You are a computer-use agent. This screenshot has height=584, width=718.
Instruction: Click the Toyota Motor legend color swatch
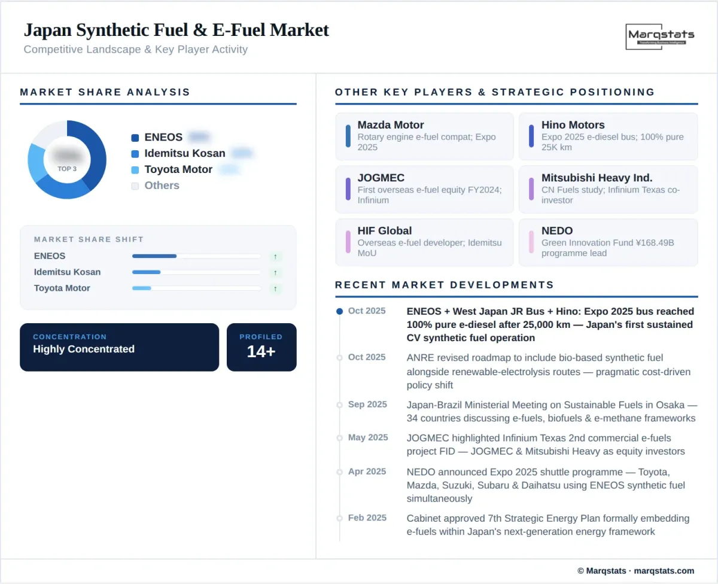coord(135,170)
